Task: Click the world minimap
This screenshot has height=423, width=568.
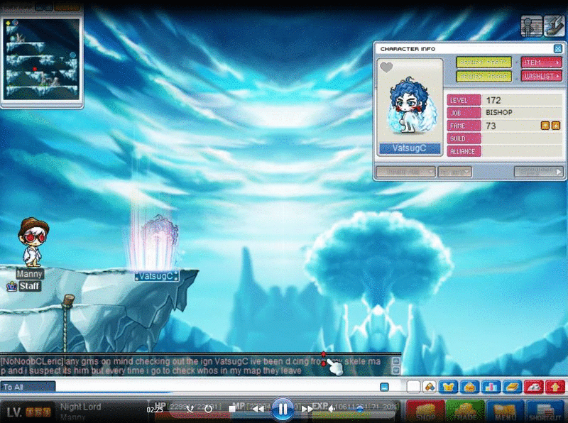Action: coord(42,59)
